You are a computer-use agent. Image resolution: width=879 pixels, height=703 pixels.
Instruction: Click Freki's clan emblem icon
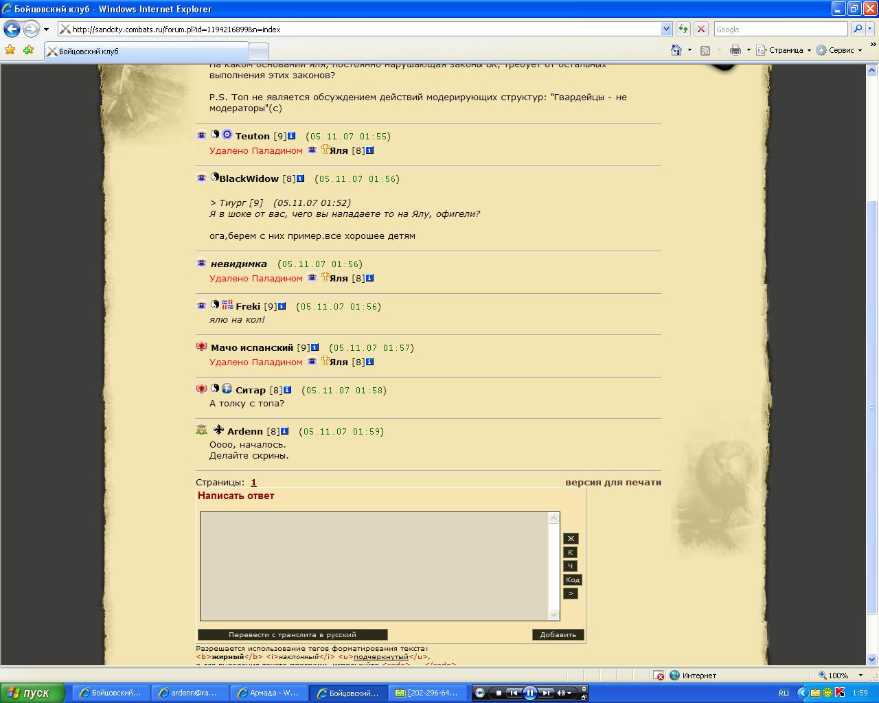227,305
